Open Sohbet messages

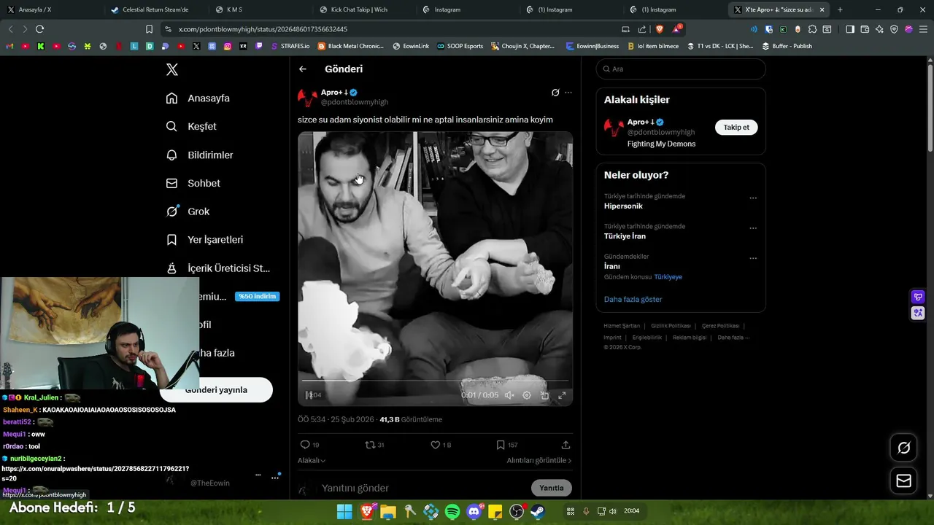pos(193,183)
